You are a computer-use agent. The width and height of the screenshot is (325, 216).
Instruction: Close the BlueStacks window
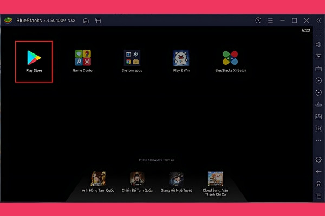(307, 21)
